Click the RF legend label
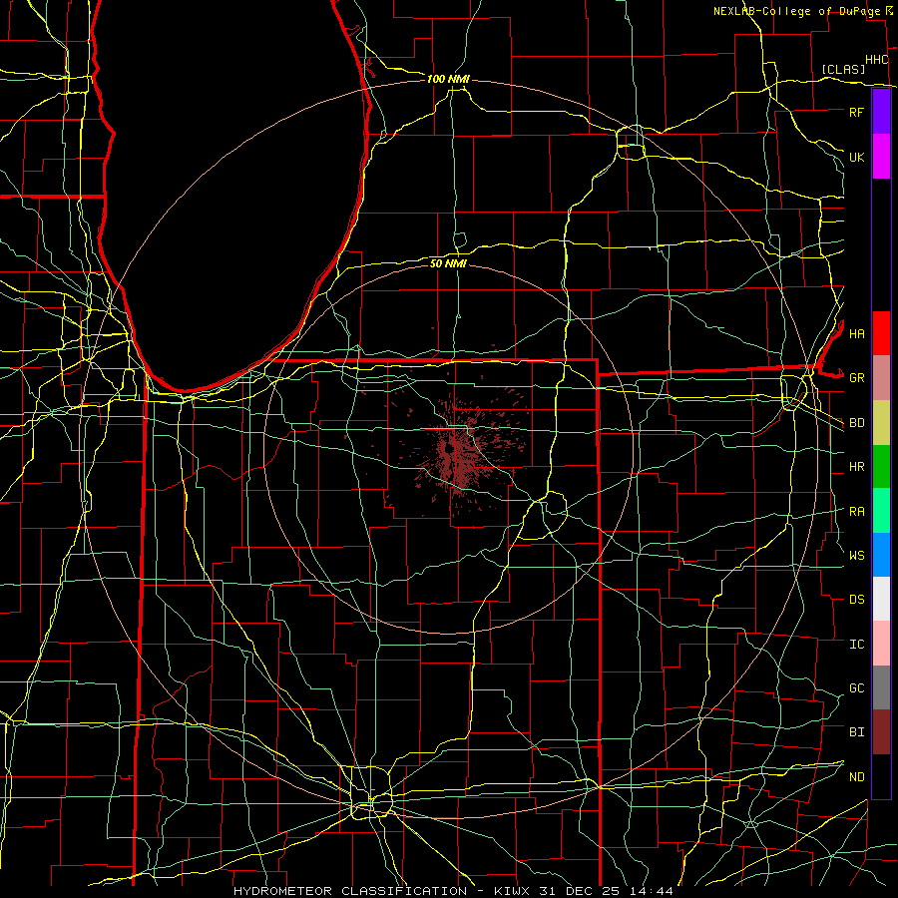898x898 pixels. coord(856,112)
